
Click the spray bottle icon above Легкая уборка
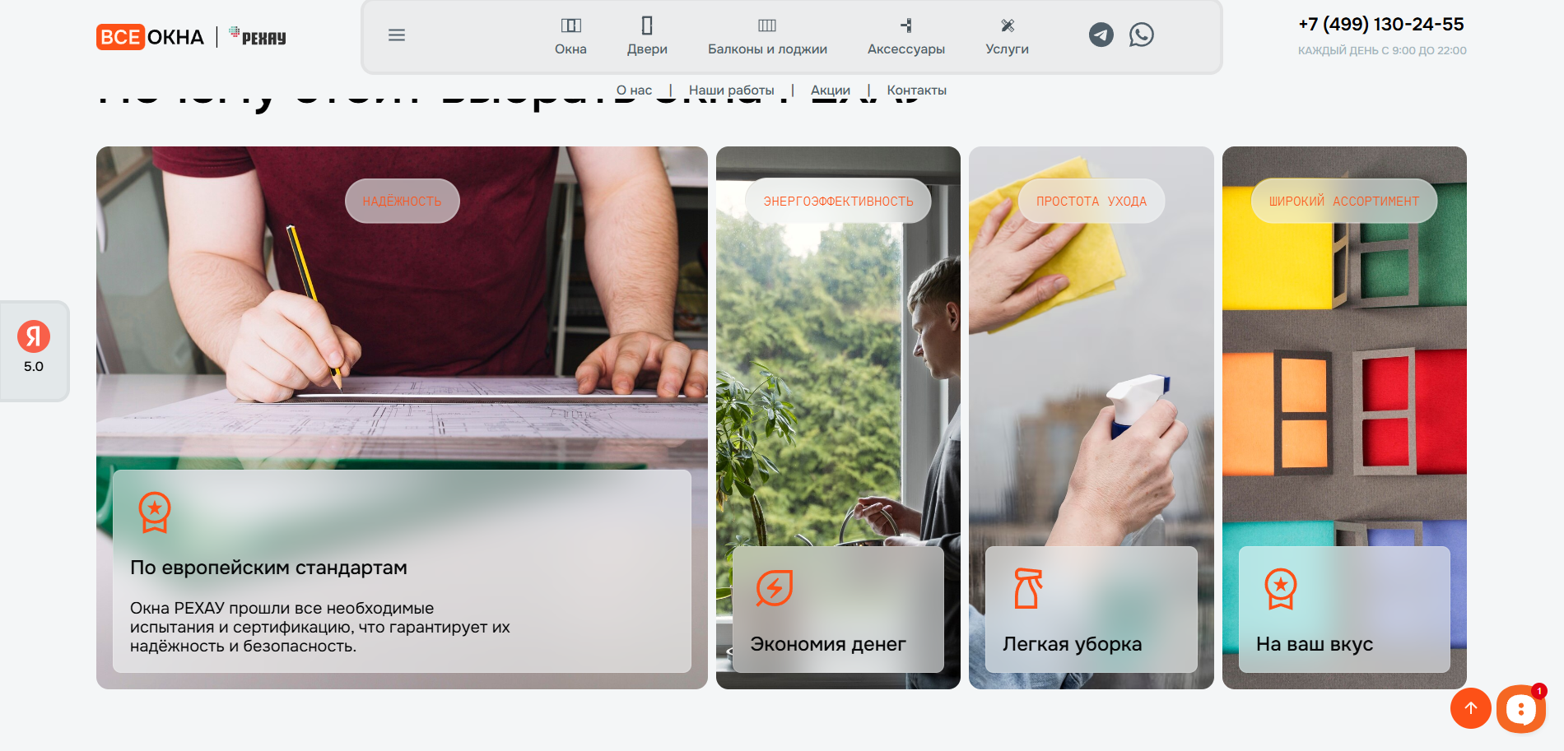pos(1027,588)
